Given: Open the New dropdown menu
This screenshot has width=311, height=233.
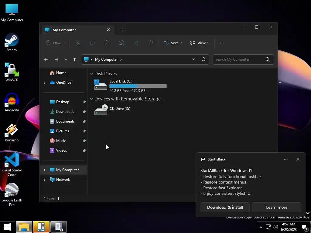Looking at the screenshot, I should click(55, 43).
